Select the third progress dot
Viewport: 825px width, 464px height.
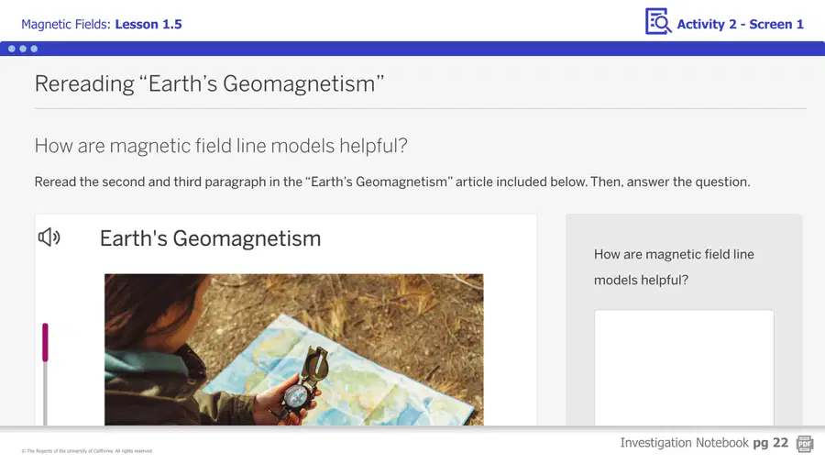coord(34,49)
